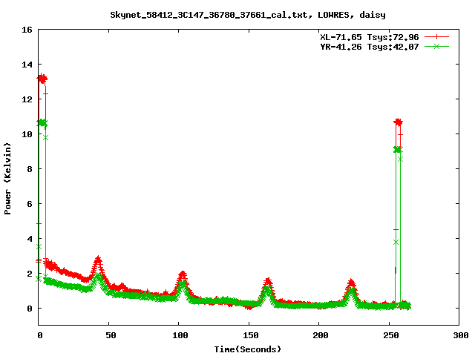The width and height of the screenshot is (475, 356).
Task: Click the x-axis tick label 100
Action: tap(180, 335)
